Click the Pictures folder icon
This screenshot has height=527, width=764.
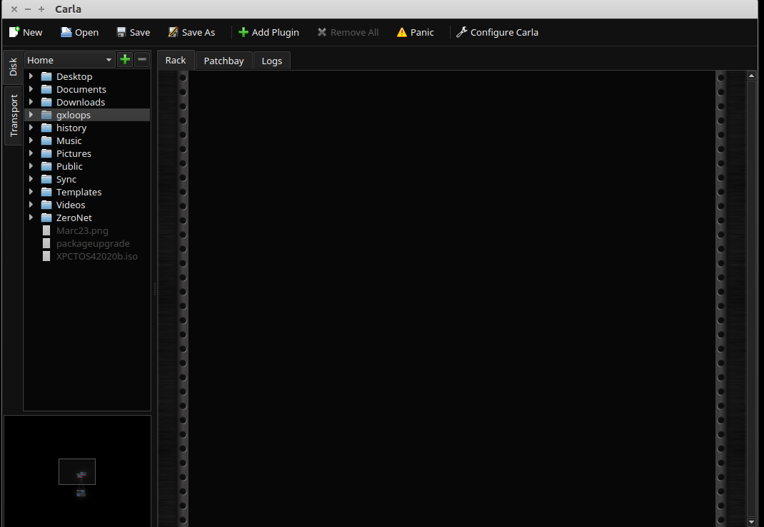click(x=46, y=153)
